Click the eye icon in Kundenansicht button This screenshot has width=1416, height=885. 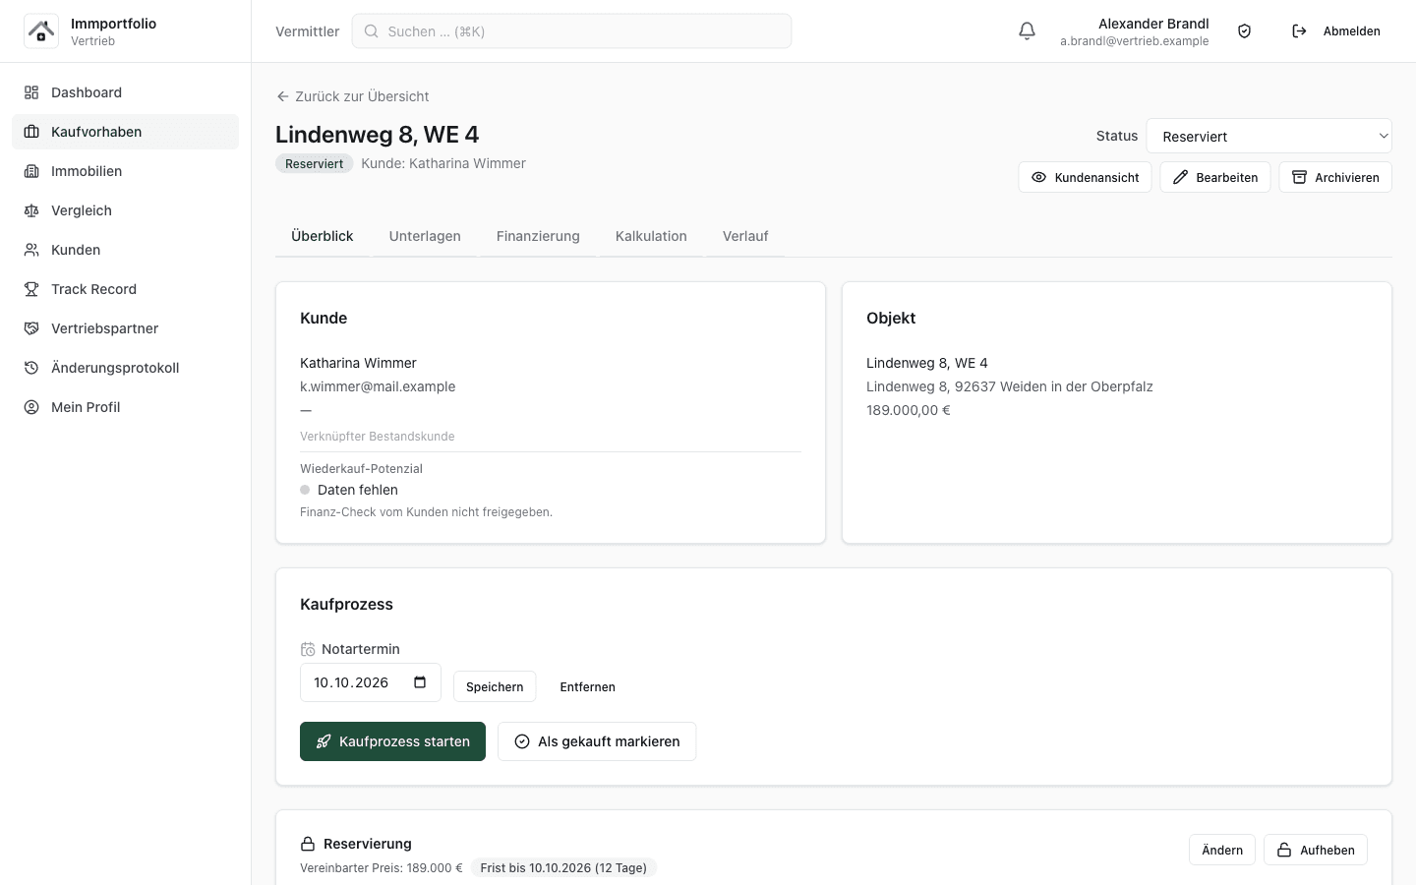[1038, 178]
